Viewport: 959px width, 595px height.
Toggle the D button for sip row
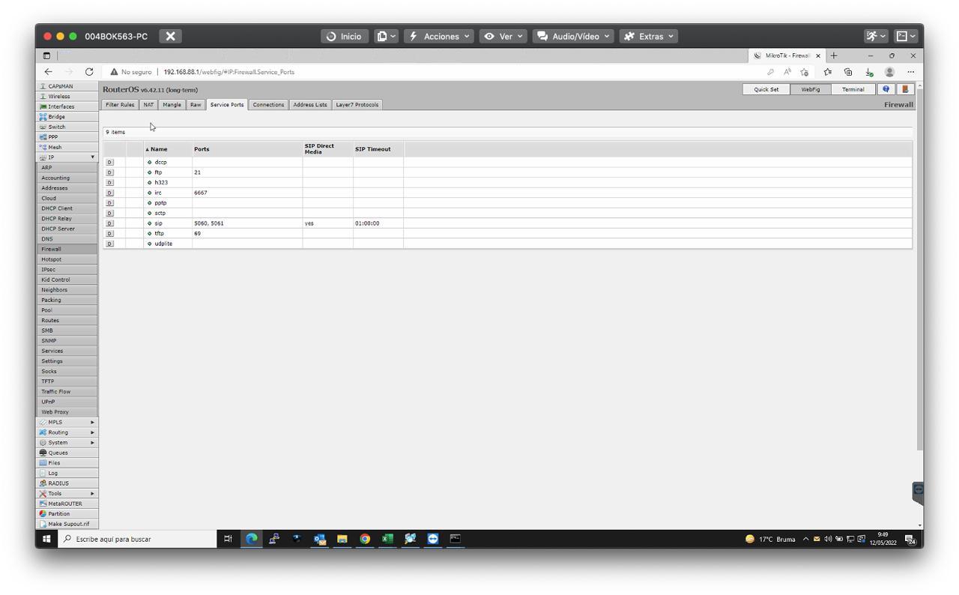[x=110, y=223]
